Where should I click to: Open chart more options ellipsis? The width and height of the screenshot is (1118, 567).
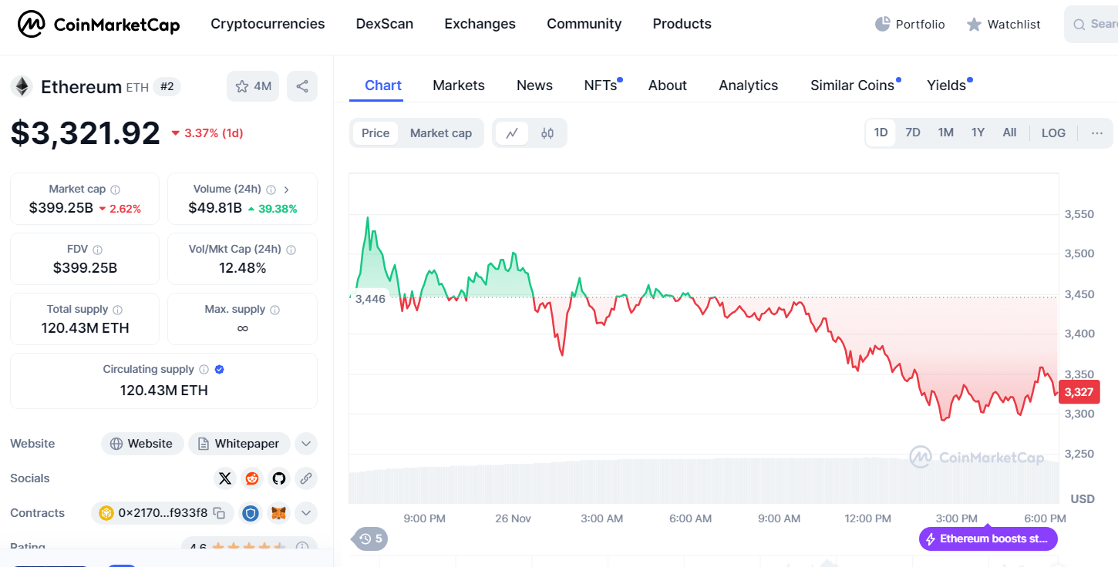pyautogui.click(x=1097, y=133)
